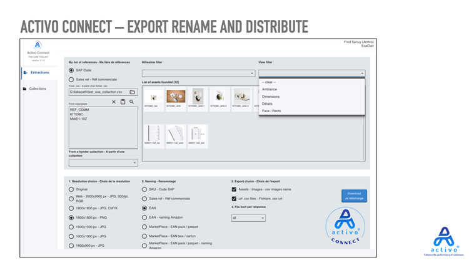Select the MWD1-10Z_amb asset thumbnail
This screenshot has width=469, height=263.
[176, 136]
